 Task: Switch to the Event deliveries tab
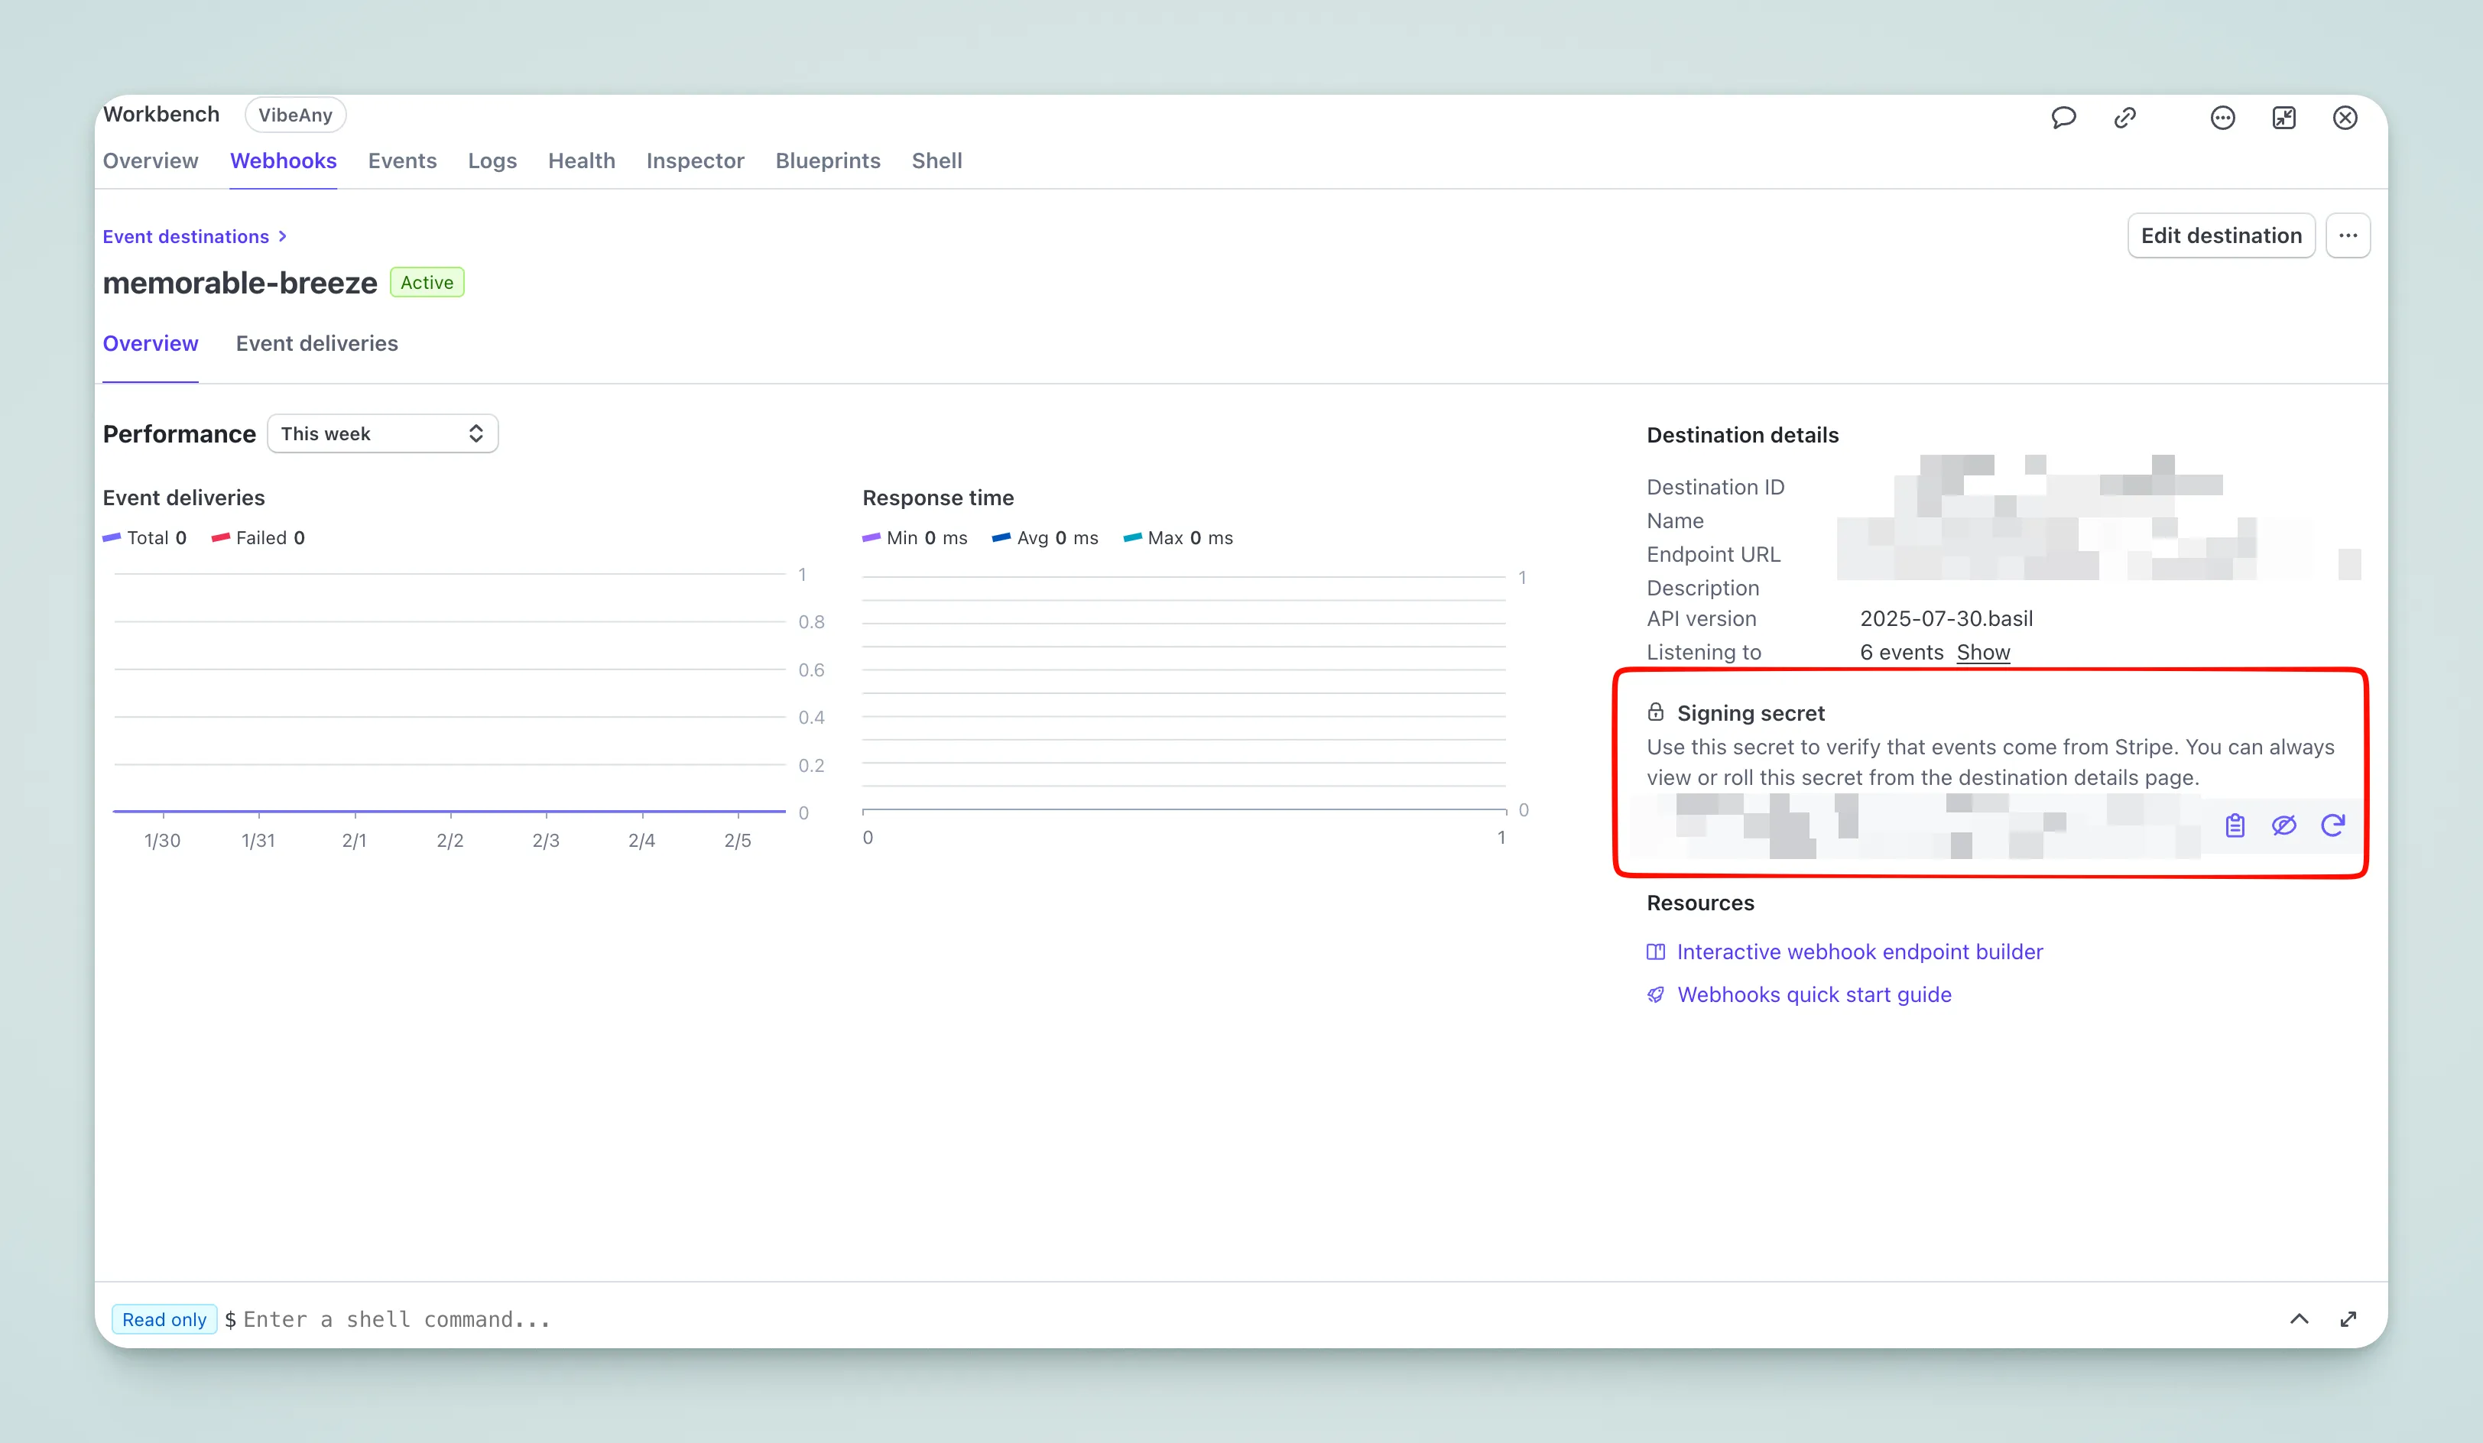coord(316,344)
